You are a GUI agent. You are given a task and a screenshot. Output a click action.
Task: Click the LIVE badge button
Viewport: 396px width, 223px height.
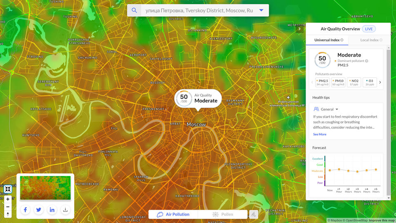369,29
